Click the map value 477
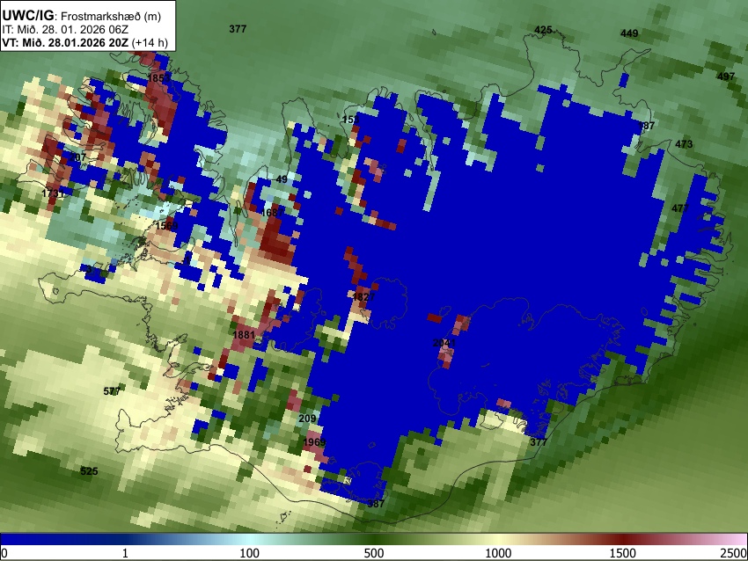The image size is (748, 561). coord(680,208)
